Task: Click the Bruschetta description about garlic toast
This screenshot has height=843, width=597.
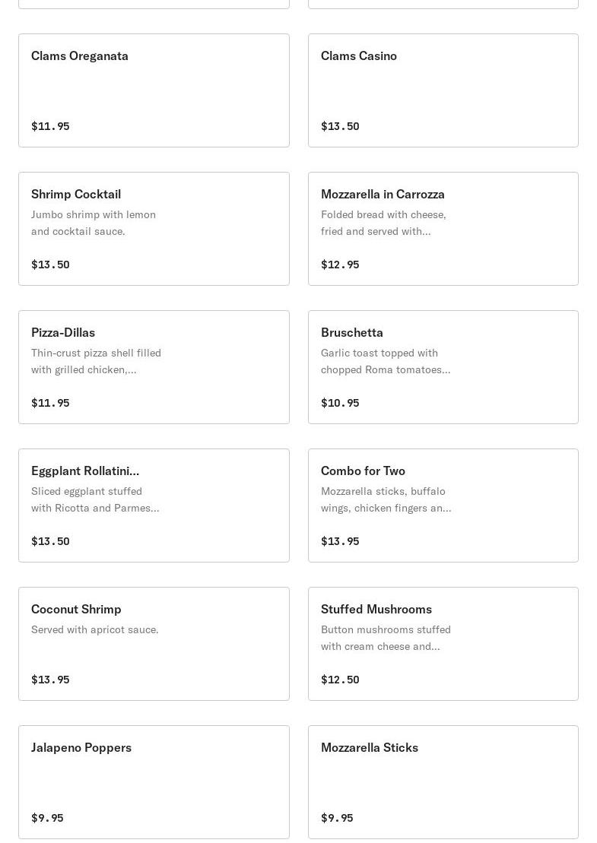Action: click(386, 361)
